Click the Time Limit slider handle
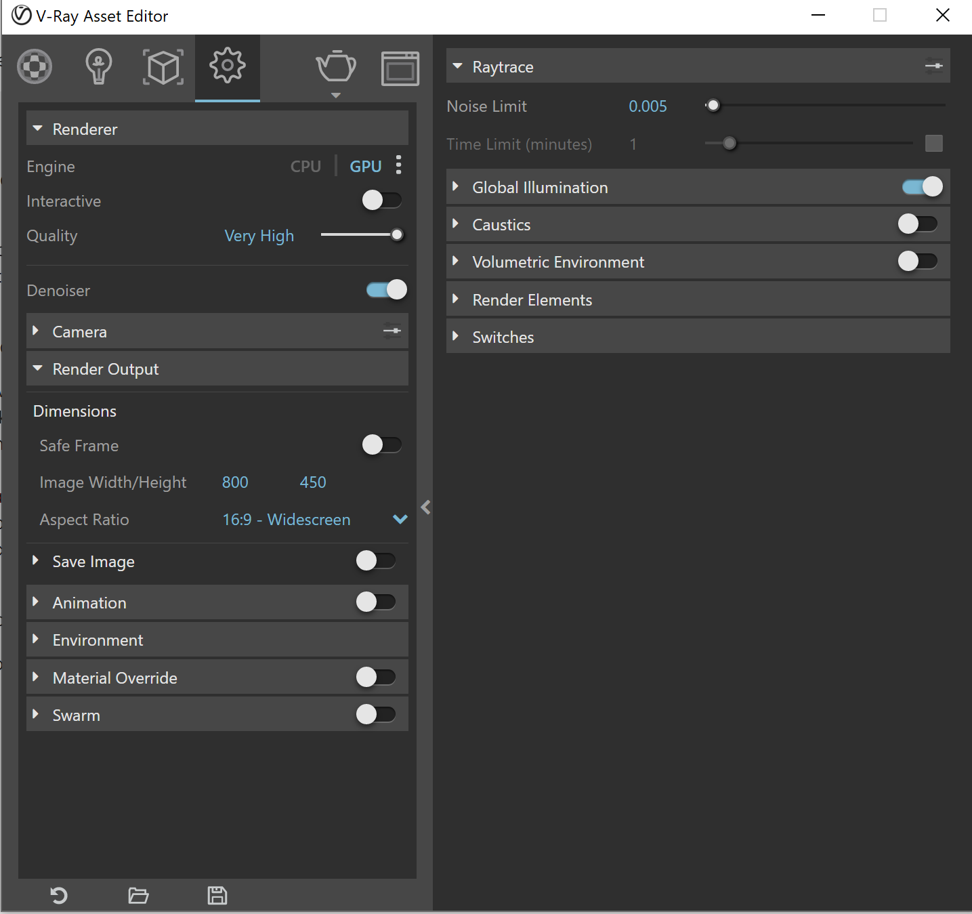972x914 pixels. 730,144
